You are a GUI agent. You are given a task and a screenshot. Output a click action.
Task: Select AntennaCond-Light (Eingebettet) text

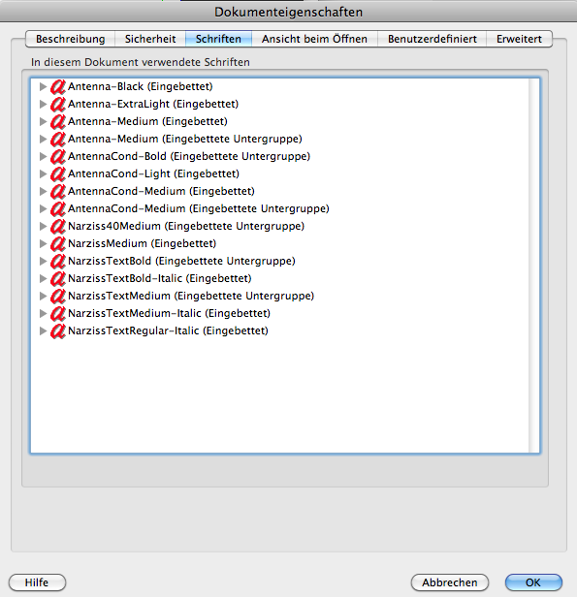153,174
